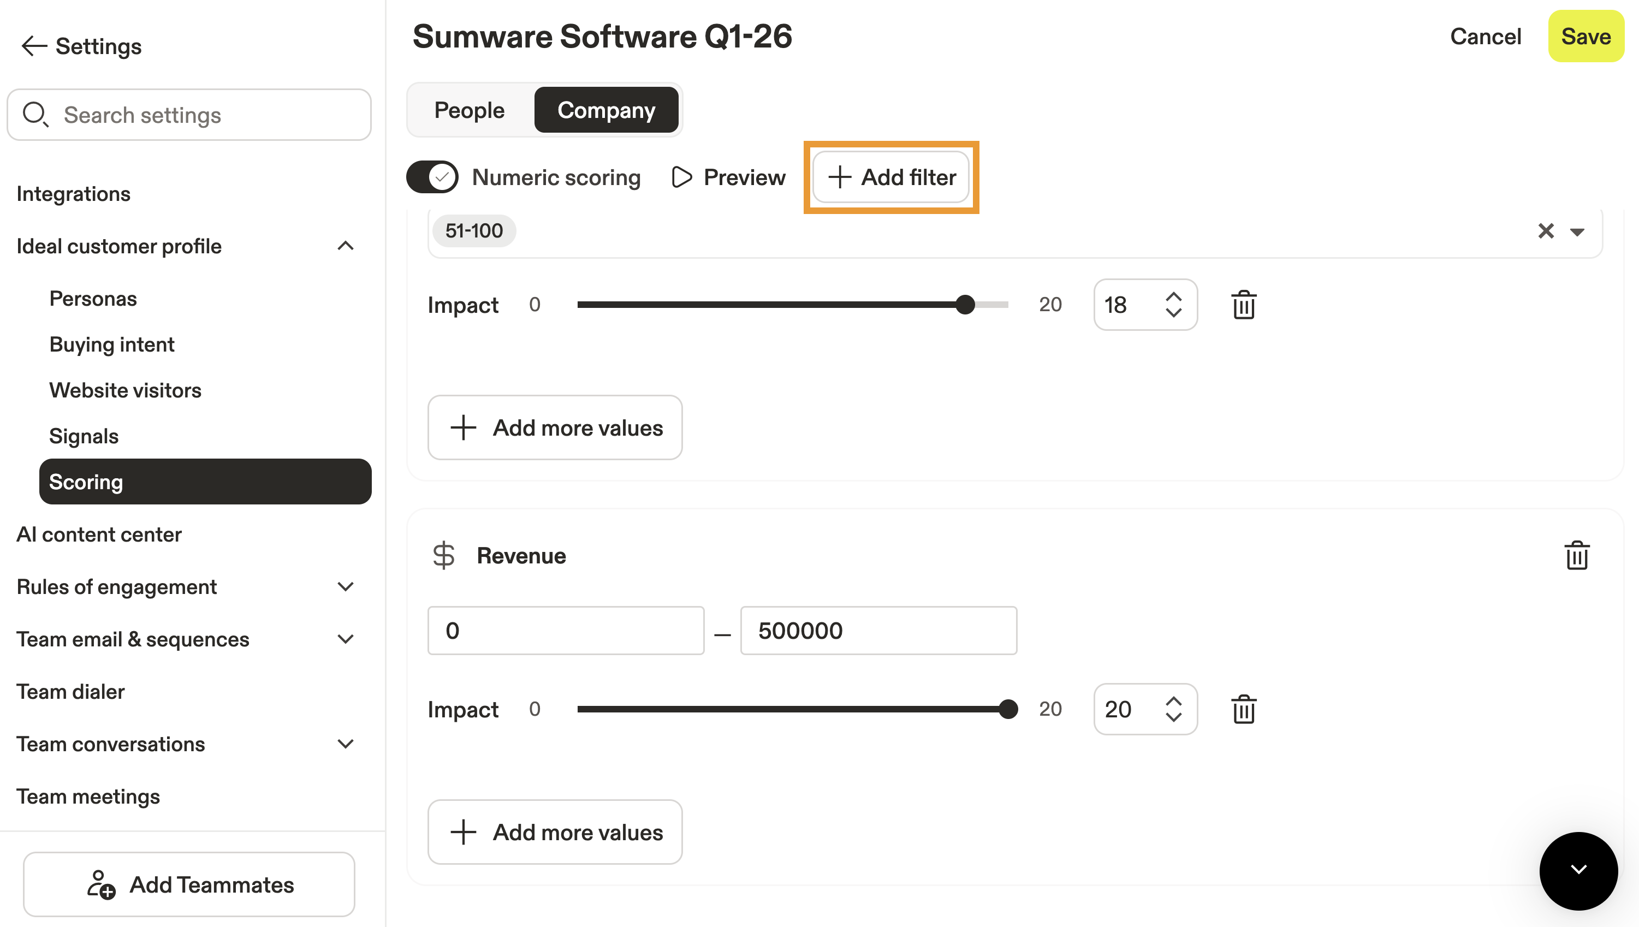Delete the 0–500000 revenue range row
Screen dimensions: 1639x927
[x=1243, y=709]
